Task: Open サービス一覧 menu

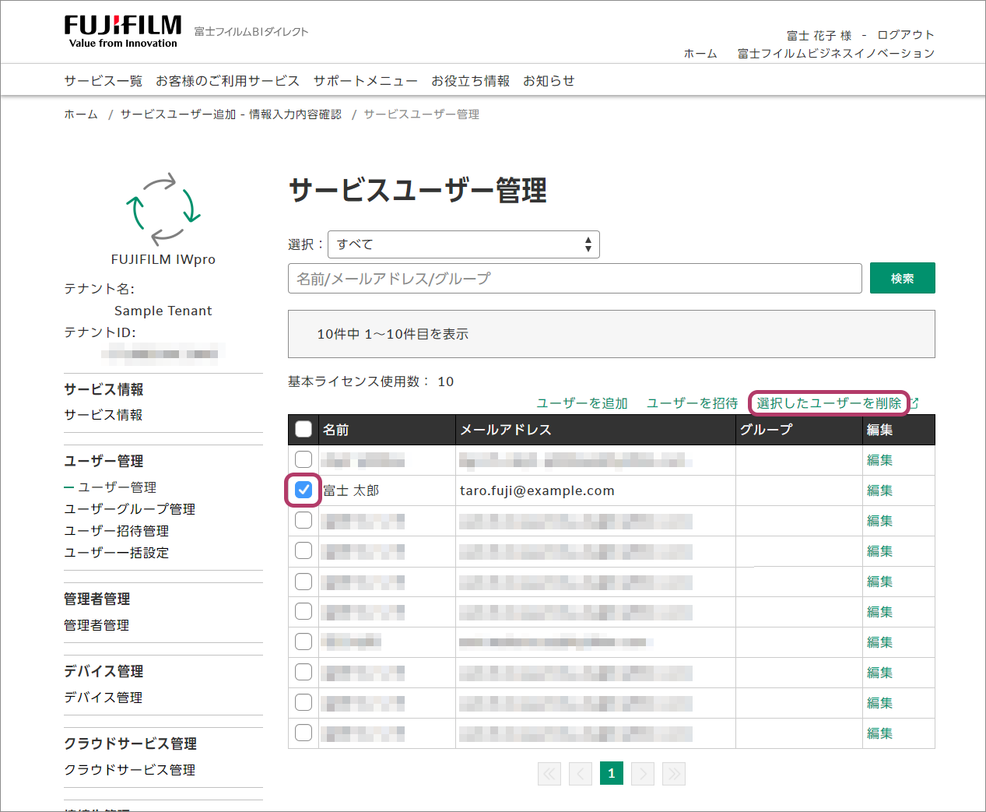Action: 104,81
